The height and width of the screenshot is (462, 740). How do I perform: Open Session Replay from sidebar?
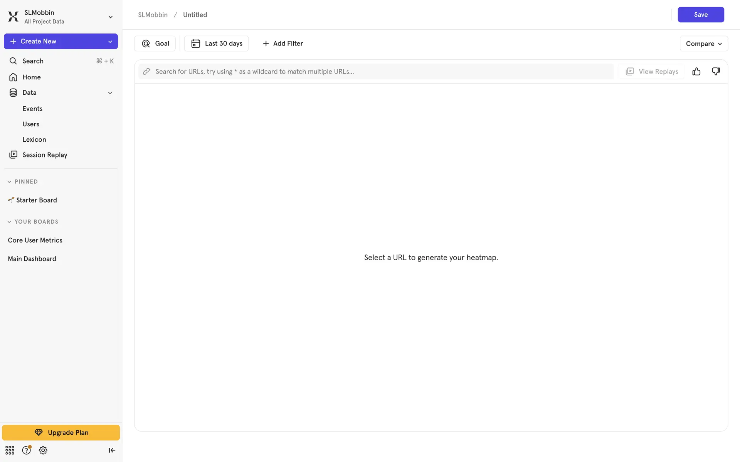45,155
